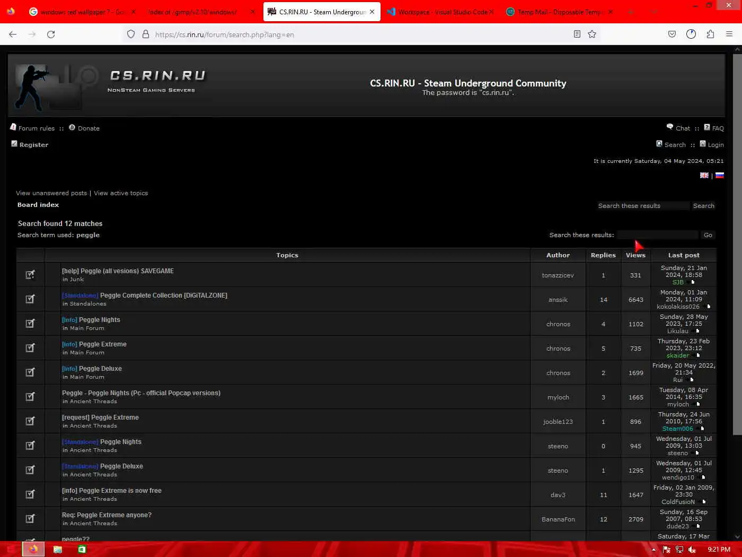
Task: Open author profile BananaFon
Action: (558, 519)
